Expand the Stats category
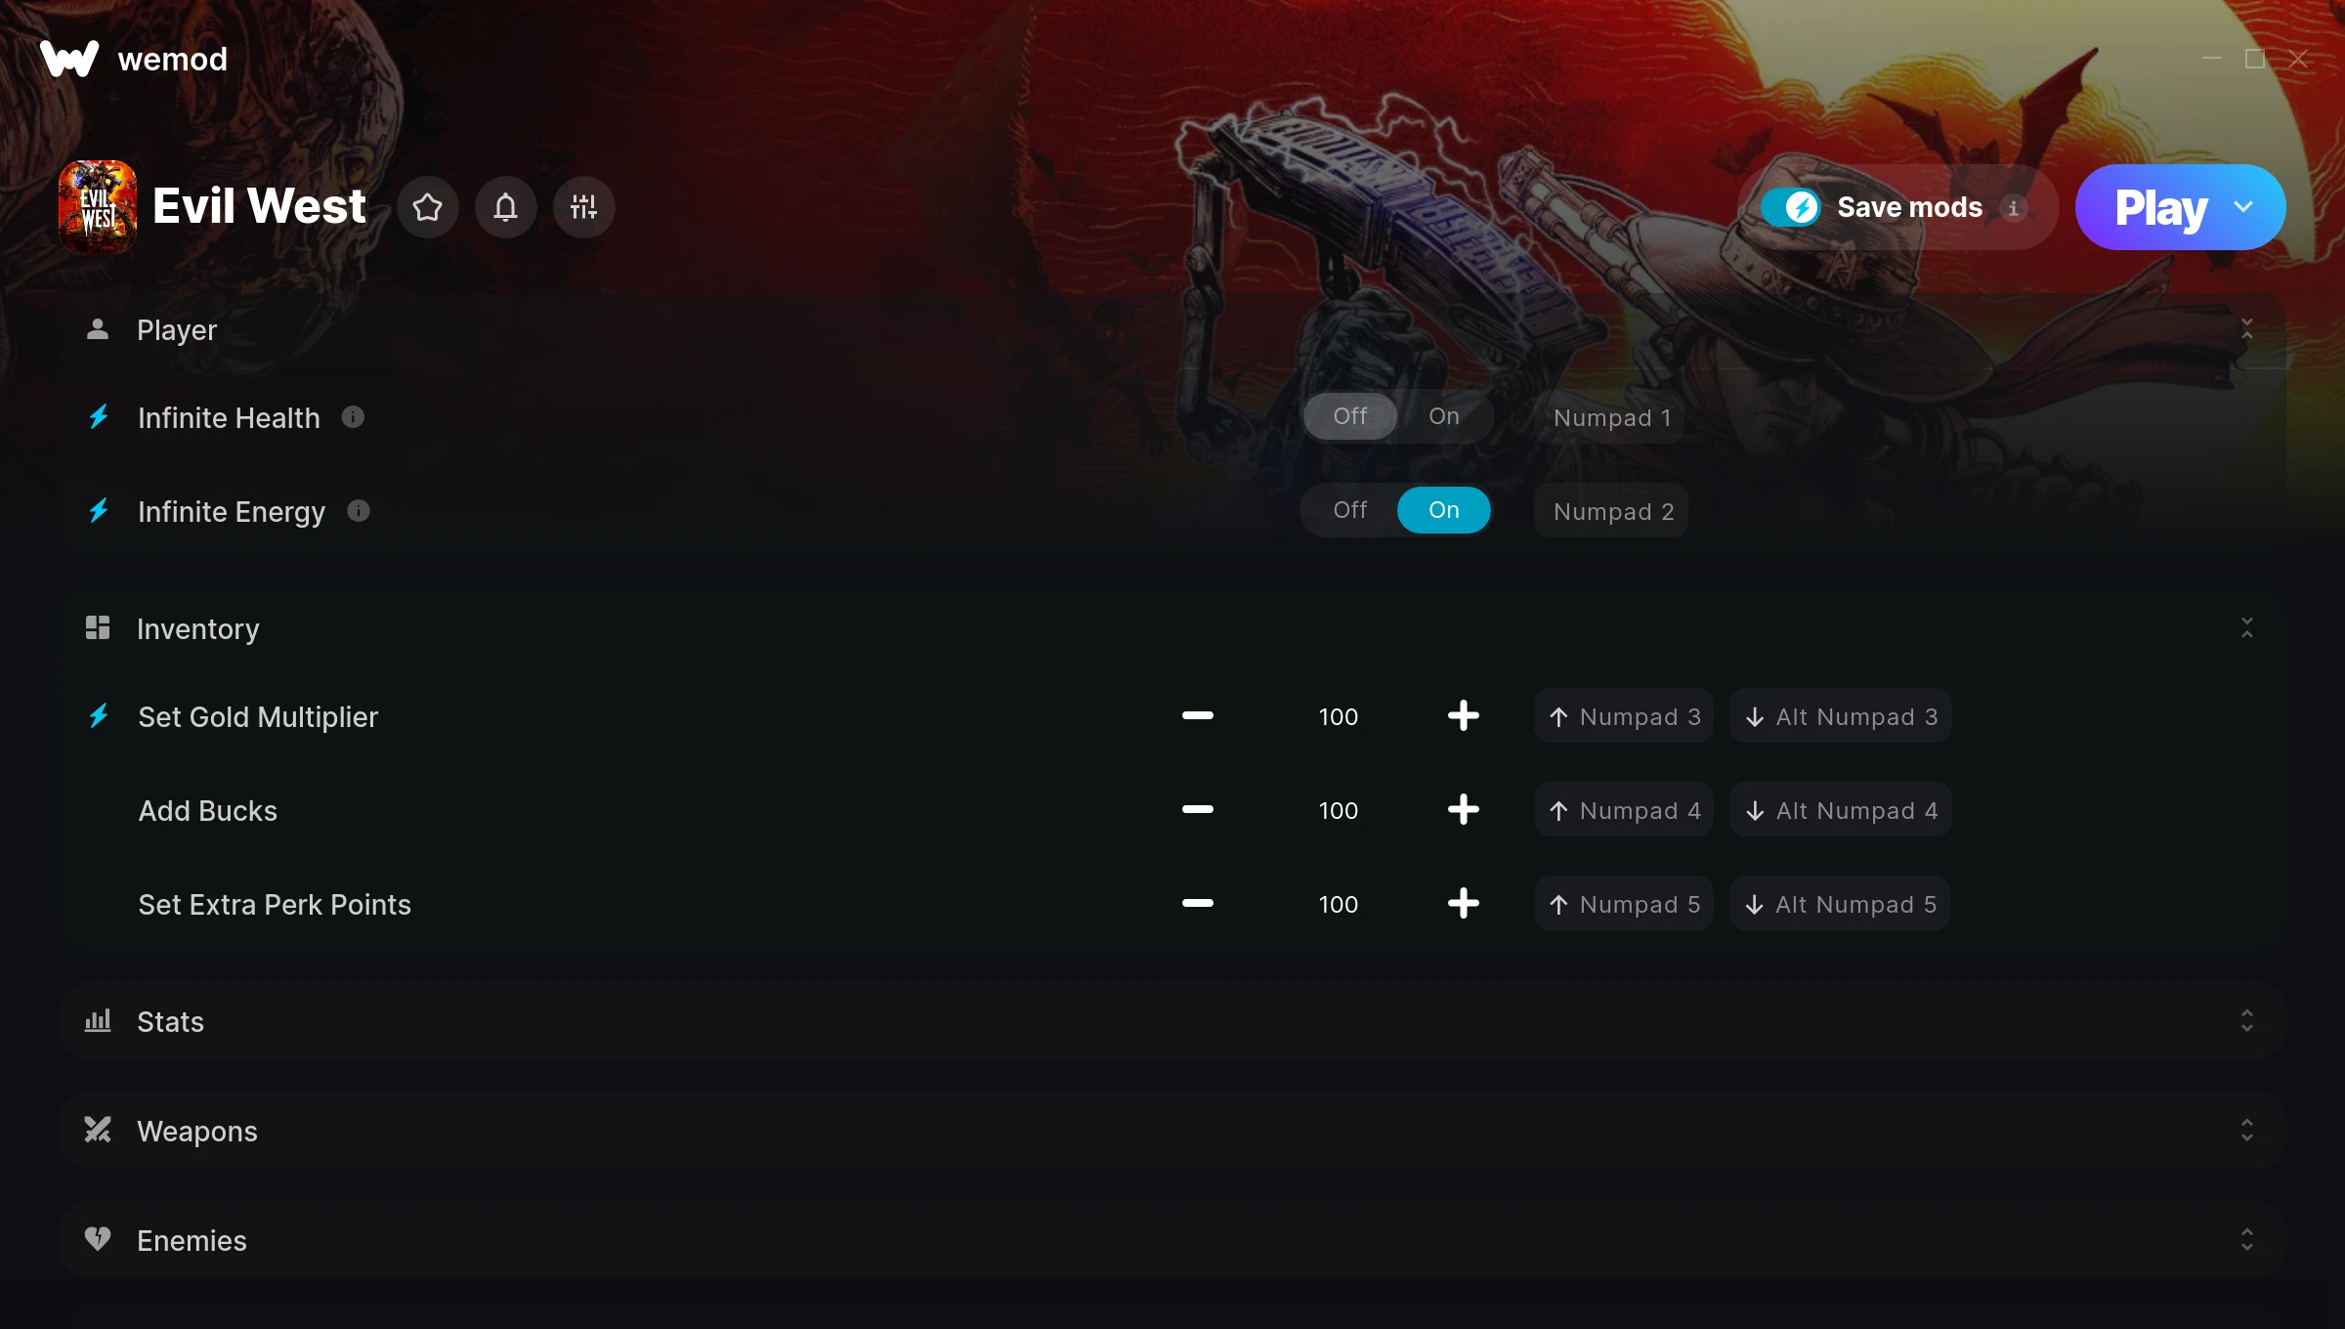This screenshot has height=1329, width=2345. (1172, 1021)
